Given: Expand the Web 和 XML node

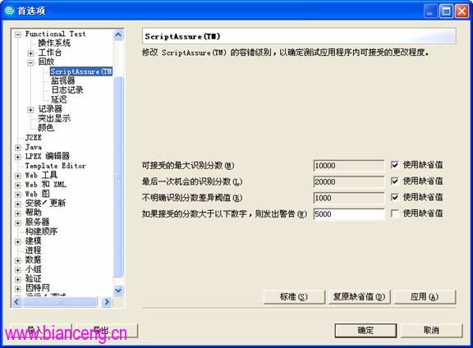Looking at the screenshot, I should [18, 185].
